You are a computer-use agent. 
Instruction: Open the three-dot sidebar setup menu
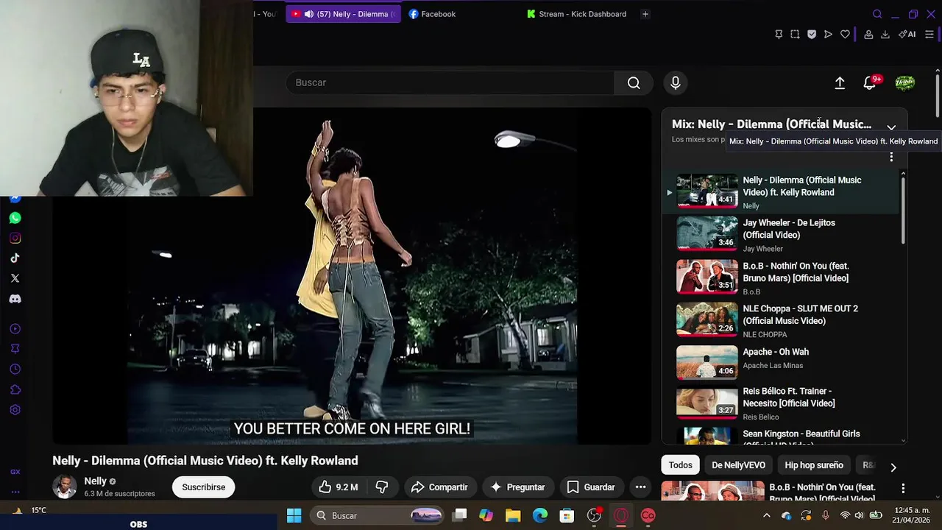click(x=15, y=492)
